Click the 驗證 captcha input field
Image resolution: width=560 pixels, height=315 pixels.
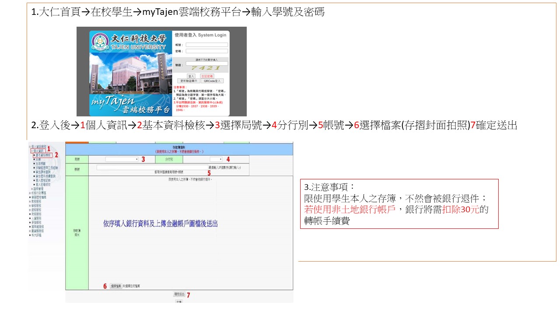207,63
